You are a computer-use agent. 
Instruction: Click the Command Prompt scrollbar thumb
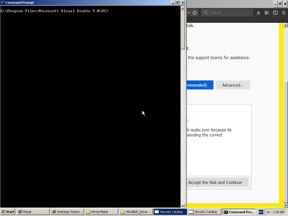183,30
